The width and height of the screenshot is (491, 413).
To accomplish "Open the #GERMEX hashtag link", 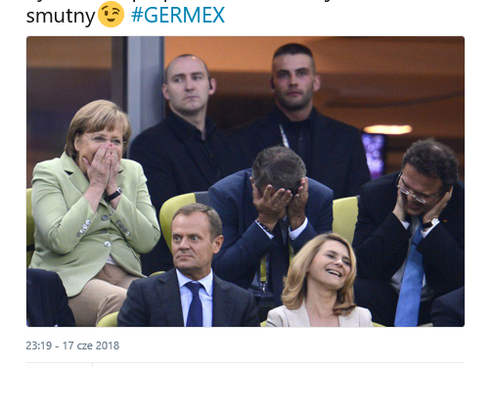I will click(x=178, y=15).
